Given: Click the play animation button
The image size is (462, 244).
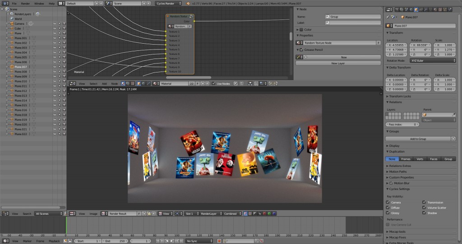Looking at the screenshot, I should tap(172, 241).
